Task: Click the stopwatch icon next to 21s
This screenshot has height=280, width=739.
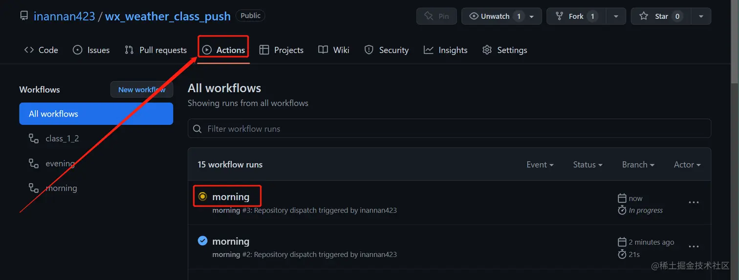Action: pos(622,254)
